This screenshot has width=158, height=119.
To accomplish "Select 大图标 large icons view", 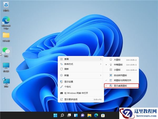I will tap(121, 60).
